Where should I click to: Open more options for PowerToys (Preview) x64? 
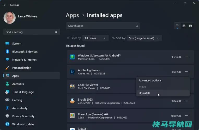pyautogui.click(x=186, y=116)
